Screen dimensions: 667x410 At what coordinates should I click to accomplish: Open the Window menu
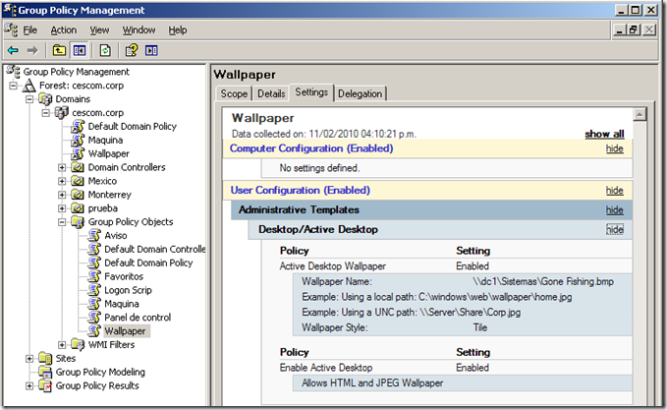pyautogui.click(x=139, y=30)
